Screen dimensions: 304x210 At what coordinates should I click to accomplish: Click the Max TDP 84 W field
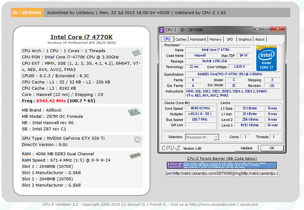pyautogui.click(x=244, y=56)
